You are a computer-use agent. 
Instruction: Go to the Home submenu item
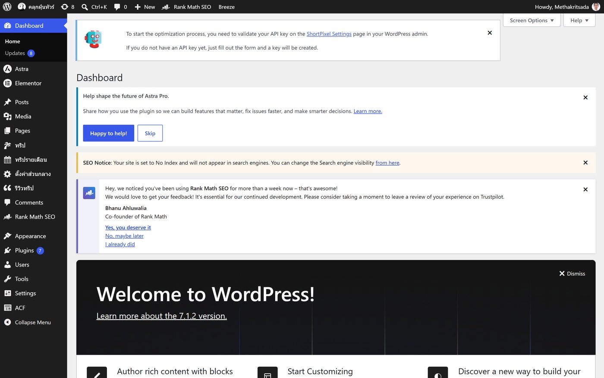click(x=13, y=41)
